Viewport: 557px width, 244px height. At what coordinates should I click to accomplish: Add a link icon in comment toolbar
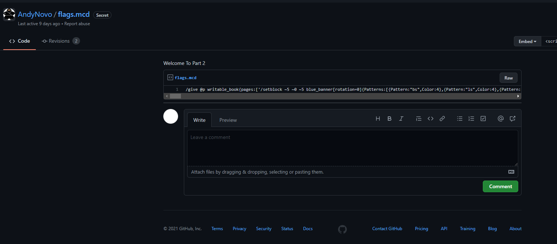[442, 119]
